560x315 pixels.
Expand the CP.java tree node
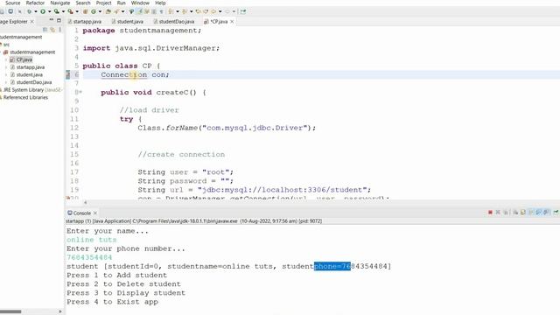[6, 59]
